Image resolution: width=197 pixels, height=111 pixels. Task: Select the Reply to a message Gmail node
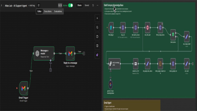point(70,53)
